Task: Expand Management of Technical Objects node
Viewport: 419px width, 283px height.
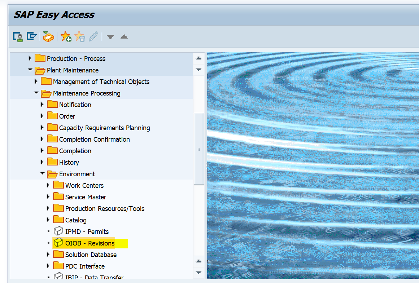Action: pos(36,81)
